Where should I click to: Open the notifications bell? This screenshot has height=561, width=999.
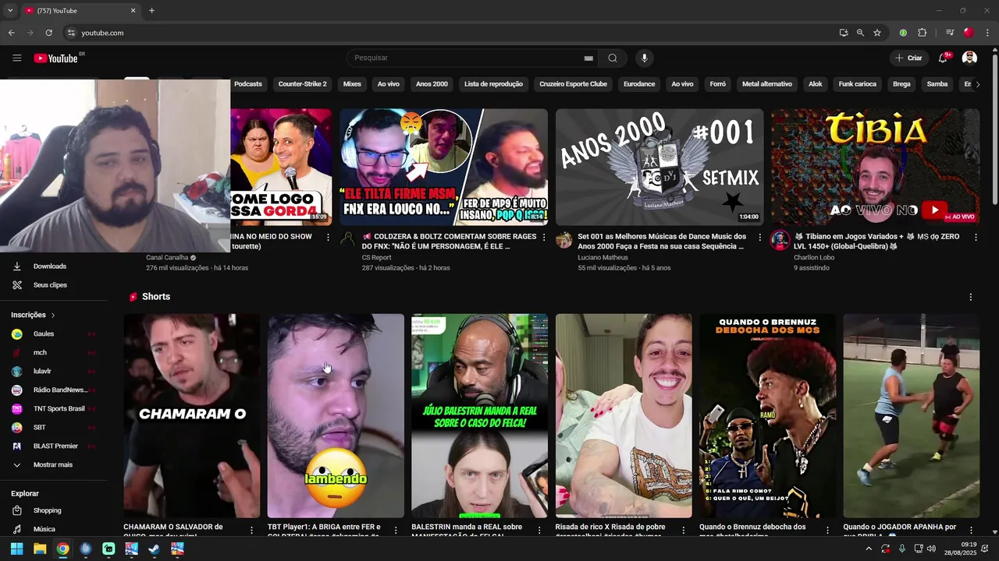click(943, 58)
